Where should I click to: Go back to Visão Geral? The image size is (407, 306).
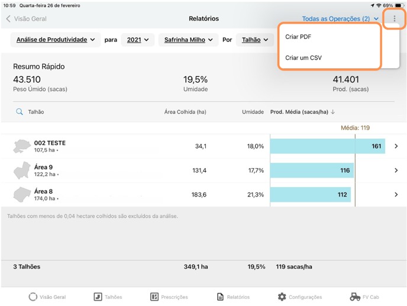(x=27, y=19)
